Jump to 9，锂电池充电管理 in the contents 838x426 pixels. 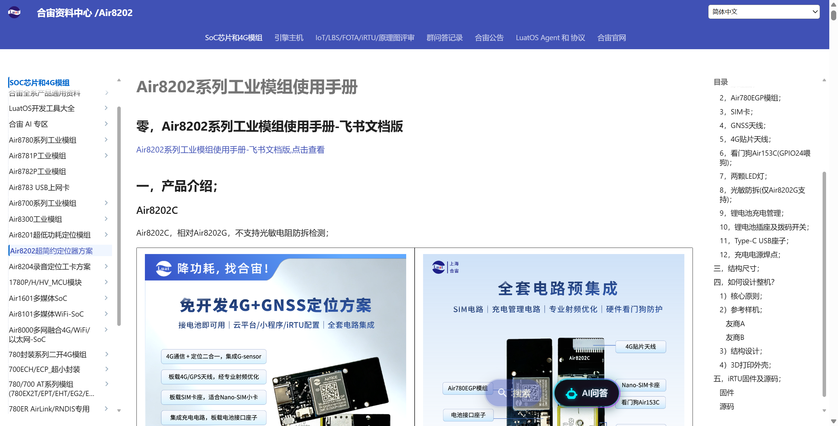pyautogui.click(x=752, y=213)
